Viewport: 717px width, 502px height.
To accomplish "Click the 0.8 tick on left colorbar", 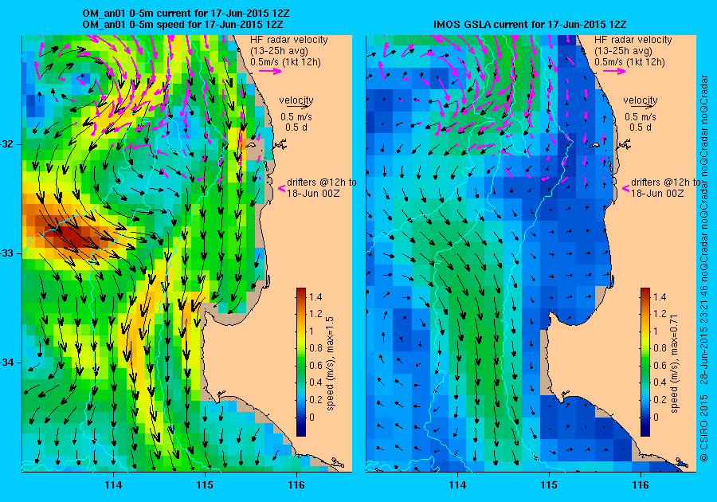I will click(x=315, y=348).
